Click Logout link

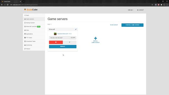click(x=140, y=10)
